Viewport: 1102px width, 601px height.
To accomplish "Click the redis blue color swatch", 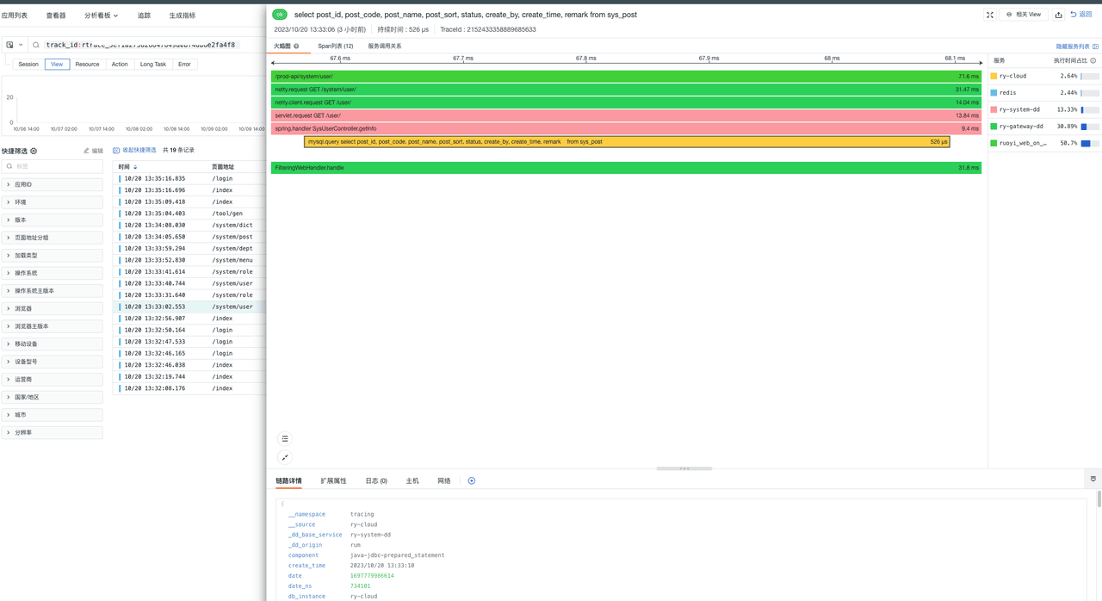I will (994, 93).
